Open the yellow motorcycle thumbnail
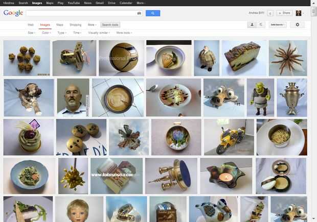 tap(229, 137)
